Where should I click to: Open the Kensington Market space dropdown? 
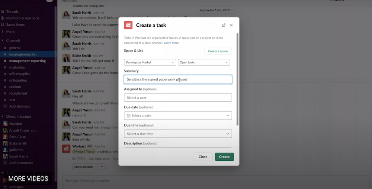[x=150, y=62]
